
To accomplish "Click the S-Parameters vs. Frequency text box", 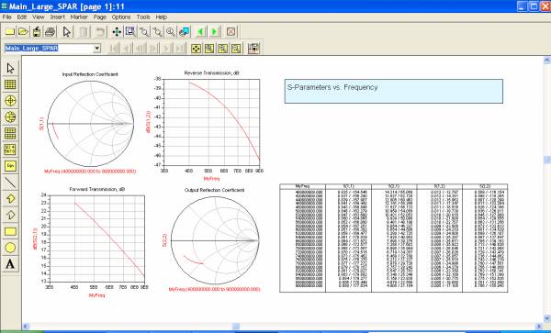I will [394, 91].
